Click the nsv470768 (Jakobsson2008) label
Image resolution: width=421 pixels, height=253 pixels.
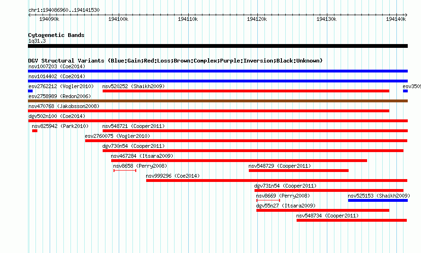pyautogui.click(x=64, y=106)
